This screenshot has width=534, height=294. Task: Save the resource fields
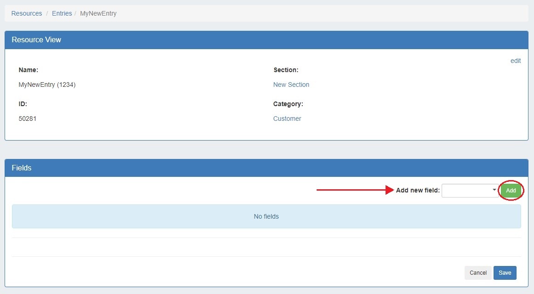coord(505,273)
